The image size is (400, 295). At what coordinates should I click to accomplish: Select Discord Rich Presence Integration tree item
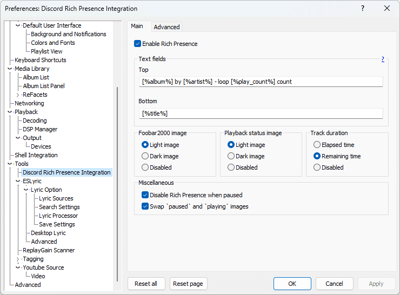click(66, 172)
